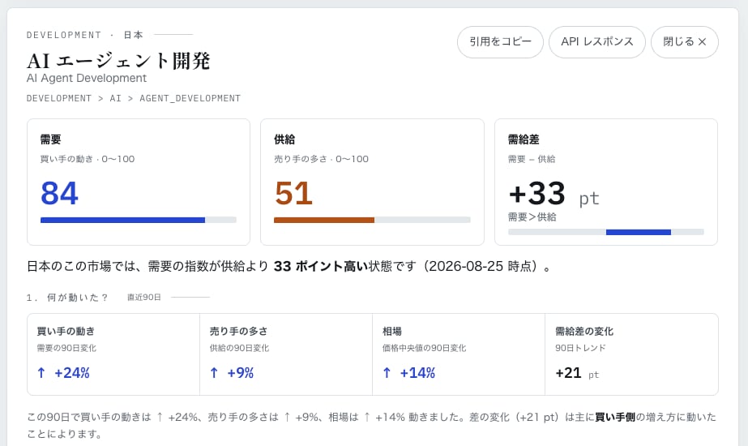The height and width of the screenshot is (446, 748).
Task: Click the 買い手の動き・0〜100 subtitle
Action: click(x=88, y=159)
